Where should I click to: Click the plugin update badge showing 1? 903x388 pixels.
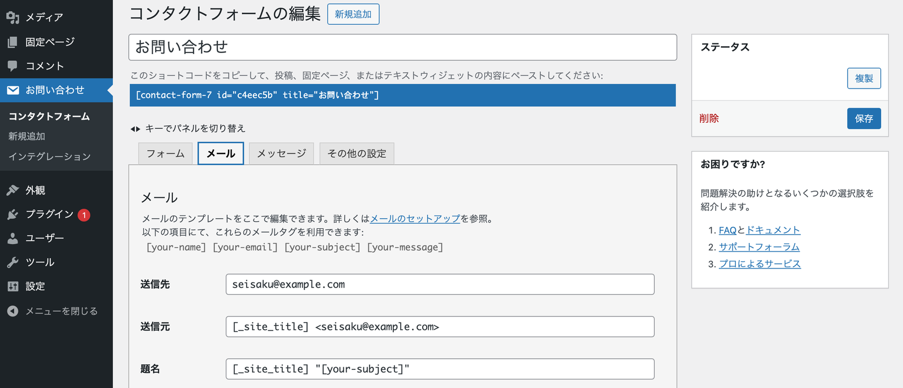(x=84, y=215)
